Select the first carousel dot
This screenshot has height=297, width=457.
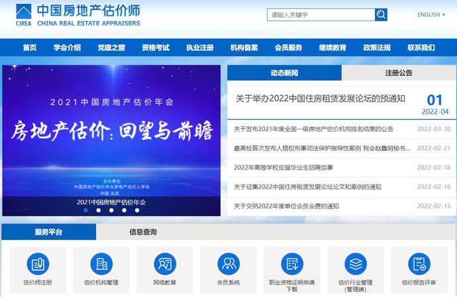pos(85,210)
